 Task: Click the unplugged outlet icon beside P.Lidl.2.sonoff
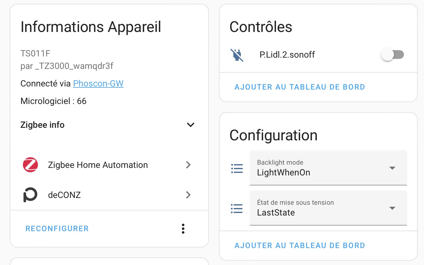237,55
